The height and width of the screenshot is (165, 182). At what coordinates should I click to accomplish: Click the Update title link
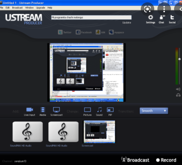(x=126, y=23)
